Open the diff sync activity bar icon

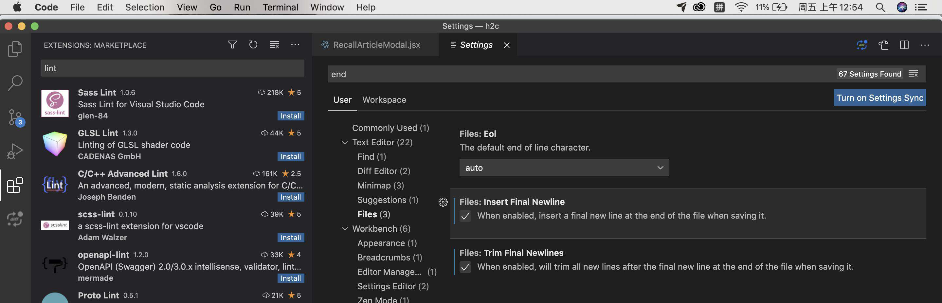coord(15,219)
